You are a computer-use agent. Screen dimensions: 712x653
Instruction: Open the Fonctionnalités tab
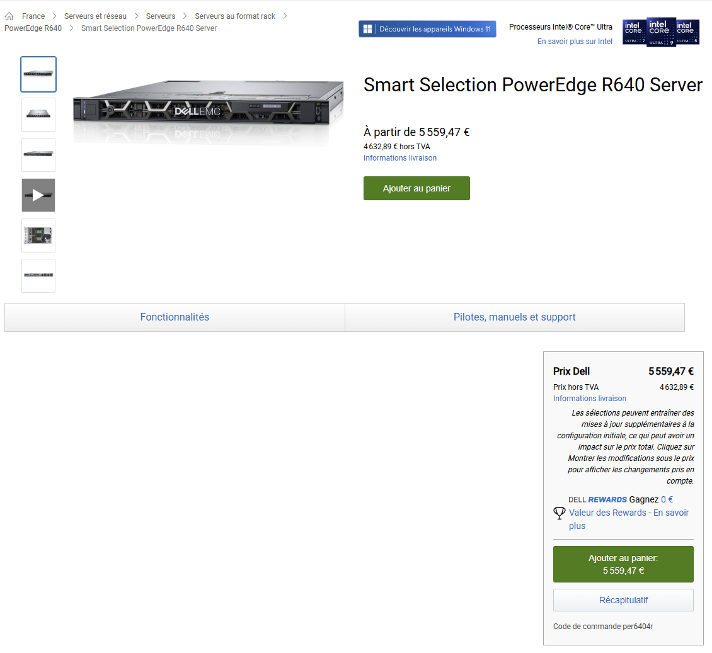coord(175,317)
